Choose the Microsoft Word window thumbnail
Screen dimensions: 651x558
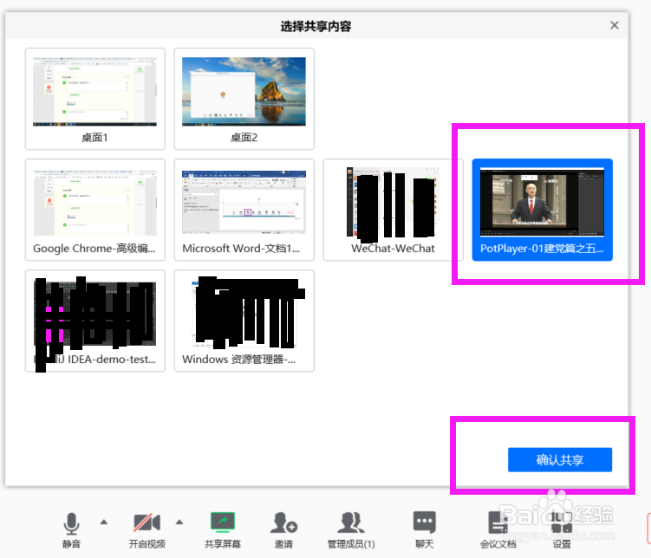(x=244, y=210)
